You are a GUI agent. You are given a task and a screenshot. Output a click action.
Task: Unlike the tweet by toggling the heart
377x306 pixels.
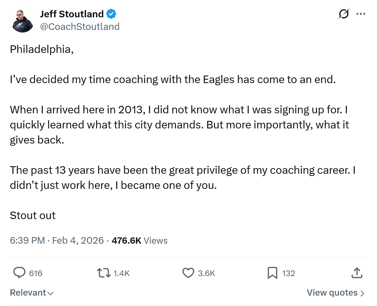click(188, 273)
